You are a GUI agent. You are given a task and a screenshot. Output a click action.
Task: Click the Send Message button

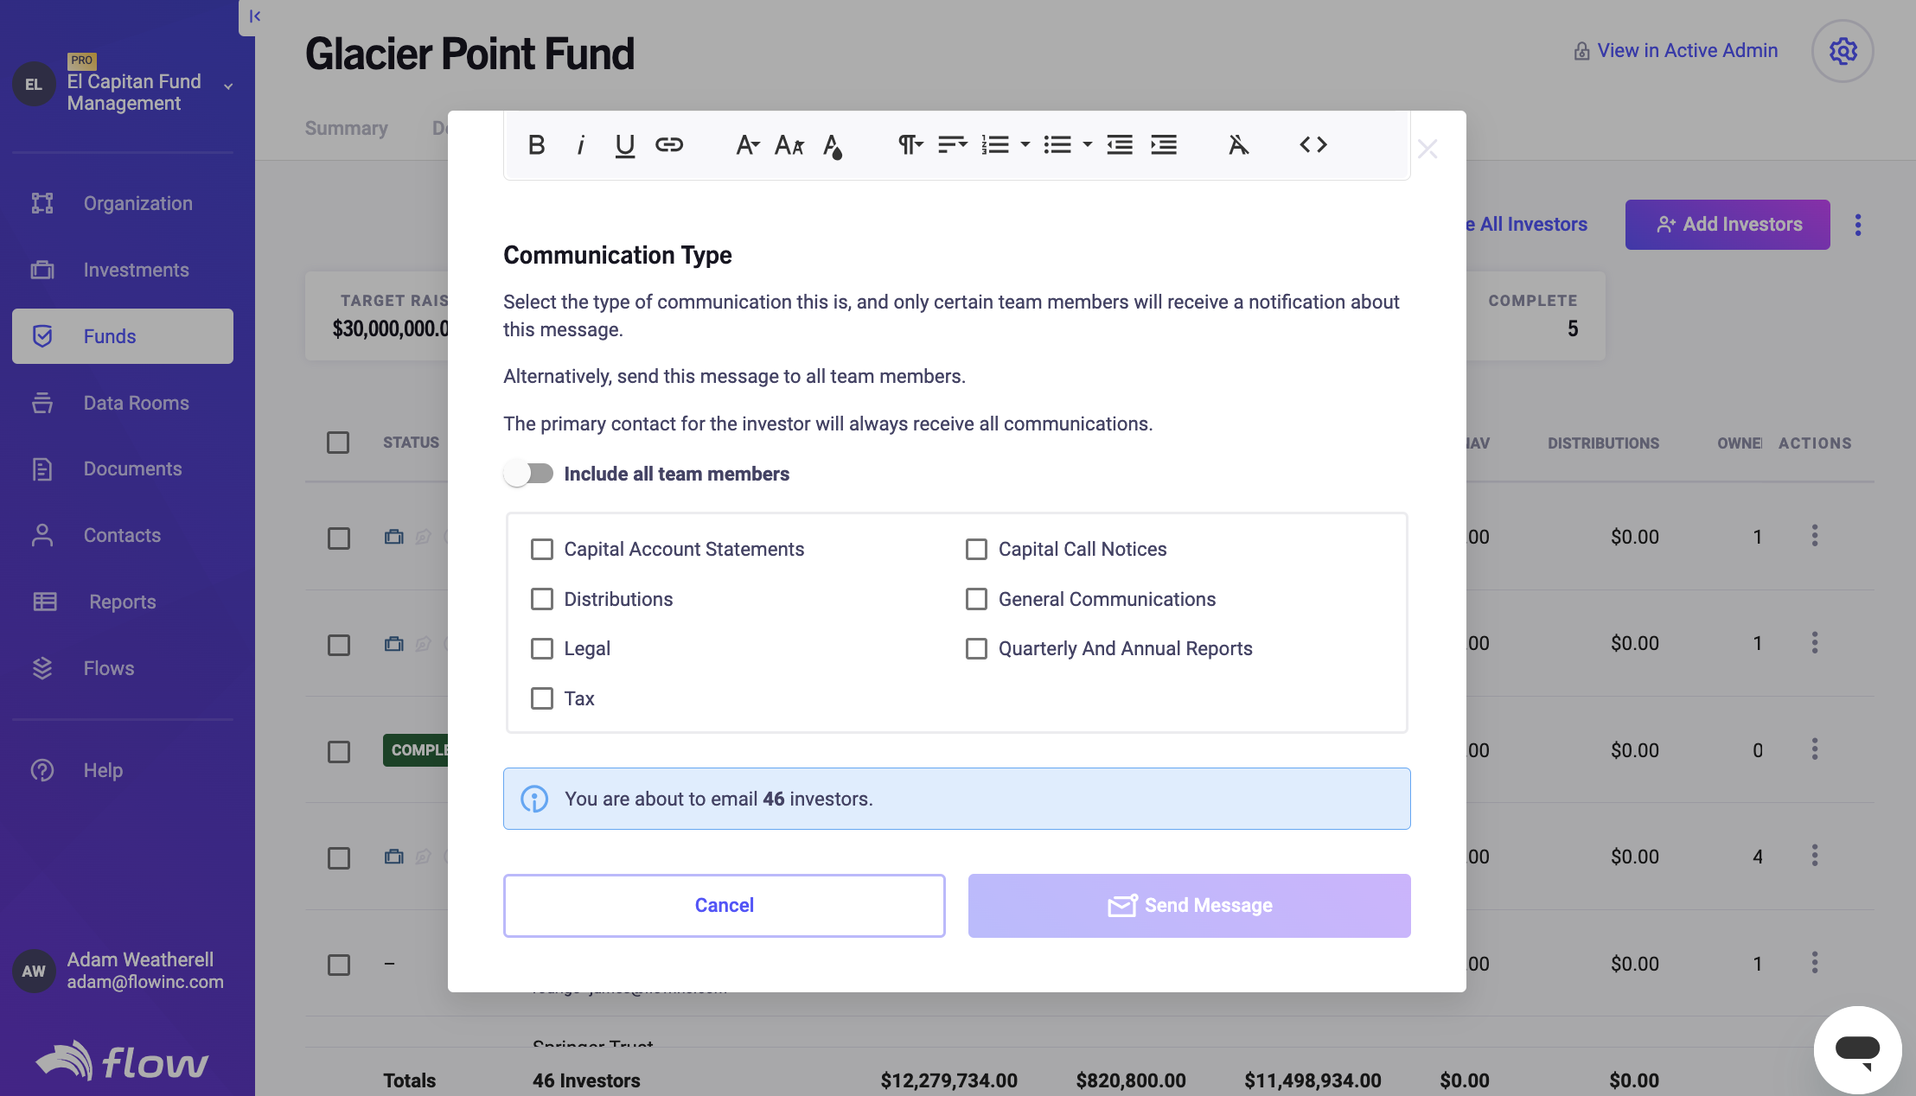1190,905
